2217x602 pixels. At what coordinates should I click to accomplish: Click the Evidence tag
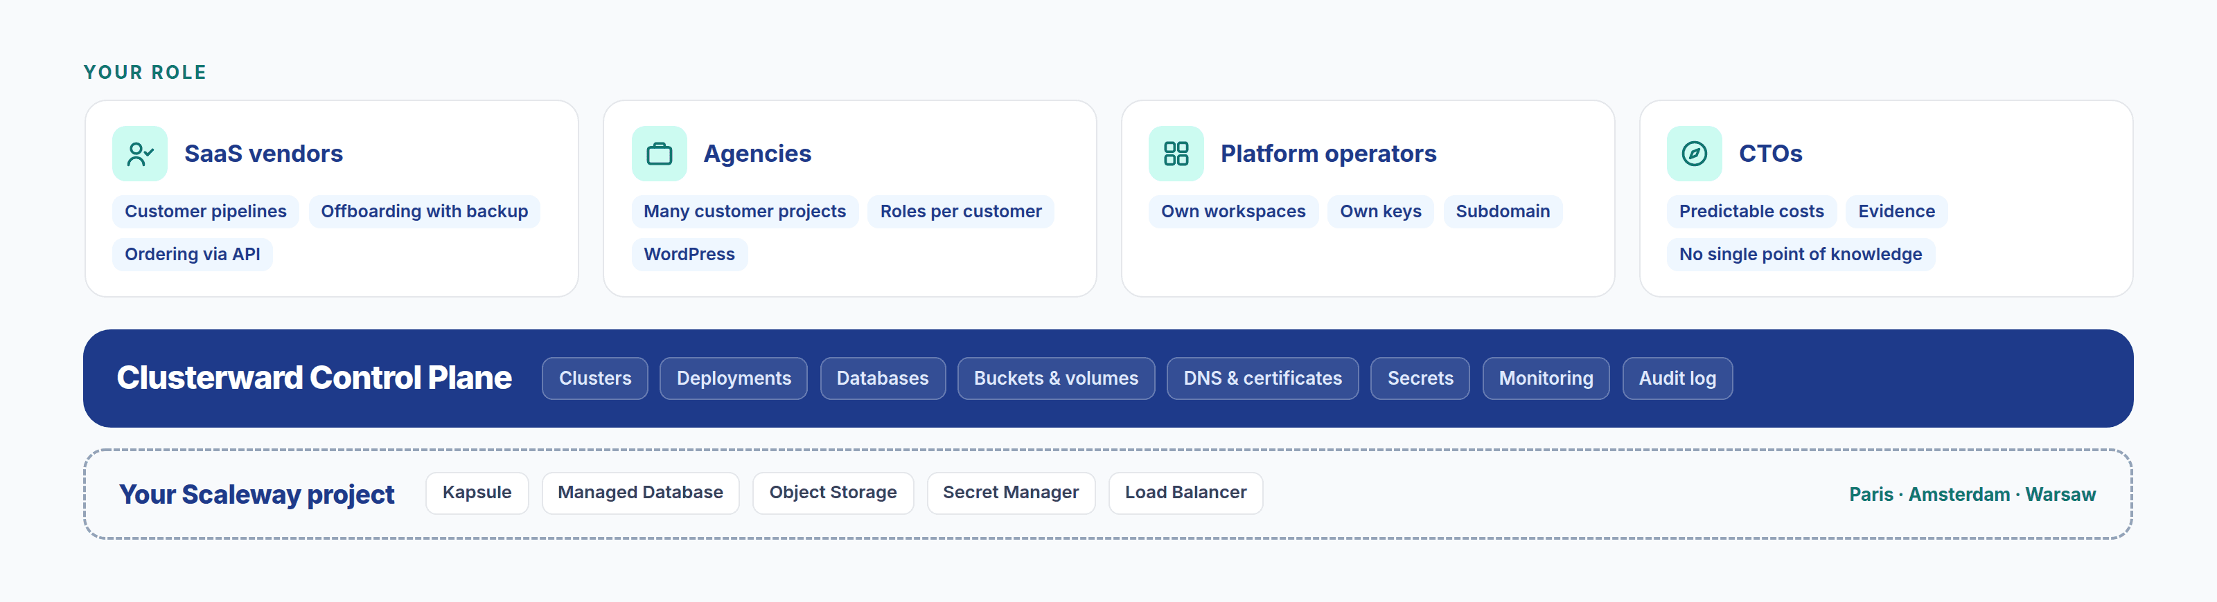(x=1896, y=212)
